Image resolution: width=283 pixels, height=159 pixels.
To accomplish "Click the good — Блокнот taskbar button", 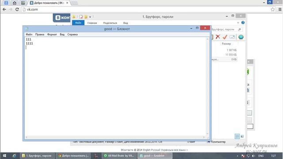I will 155,156.
